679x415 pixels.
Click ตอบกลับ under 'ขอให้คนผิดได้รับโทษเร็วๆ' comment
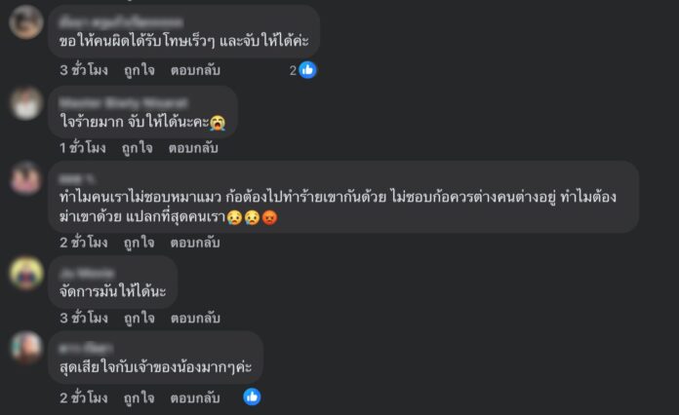(x=195, y=70)
